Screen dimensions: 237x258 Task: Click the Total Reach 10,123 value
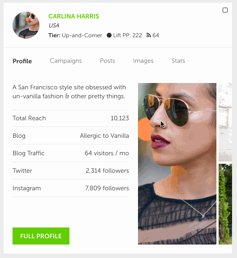[x=120, y=118]
